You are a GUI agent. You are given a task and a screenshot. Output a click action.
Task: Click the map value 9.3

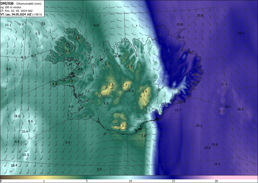tap(23, 57)
